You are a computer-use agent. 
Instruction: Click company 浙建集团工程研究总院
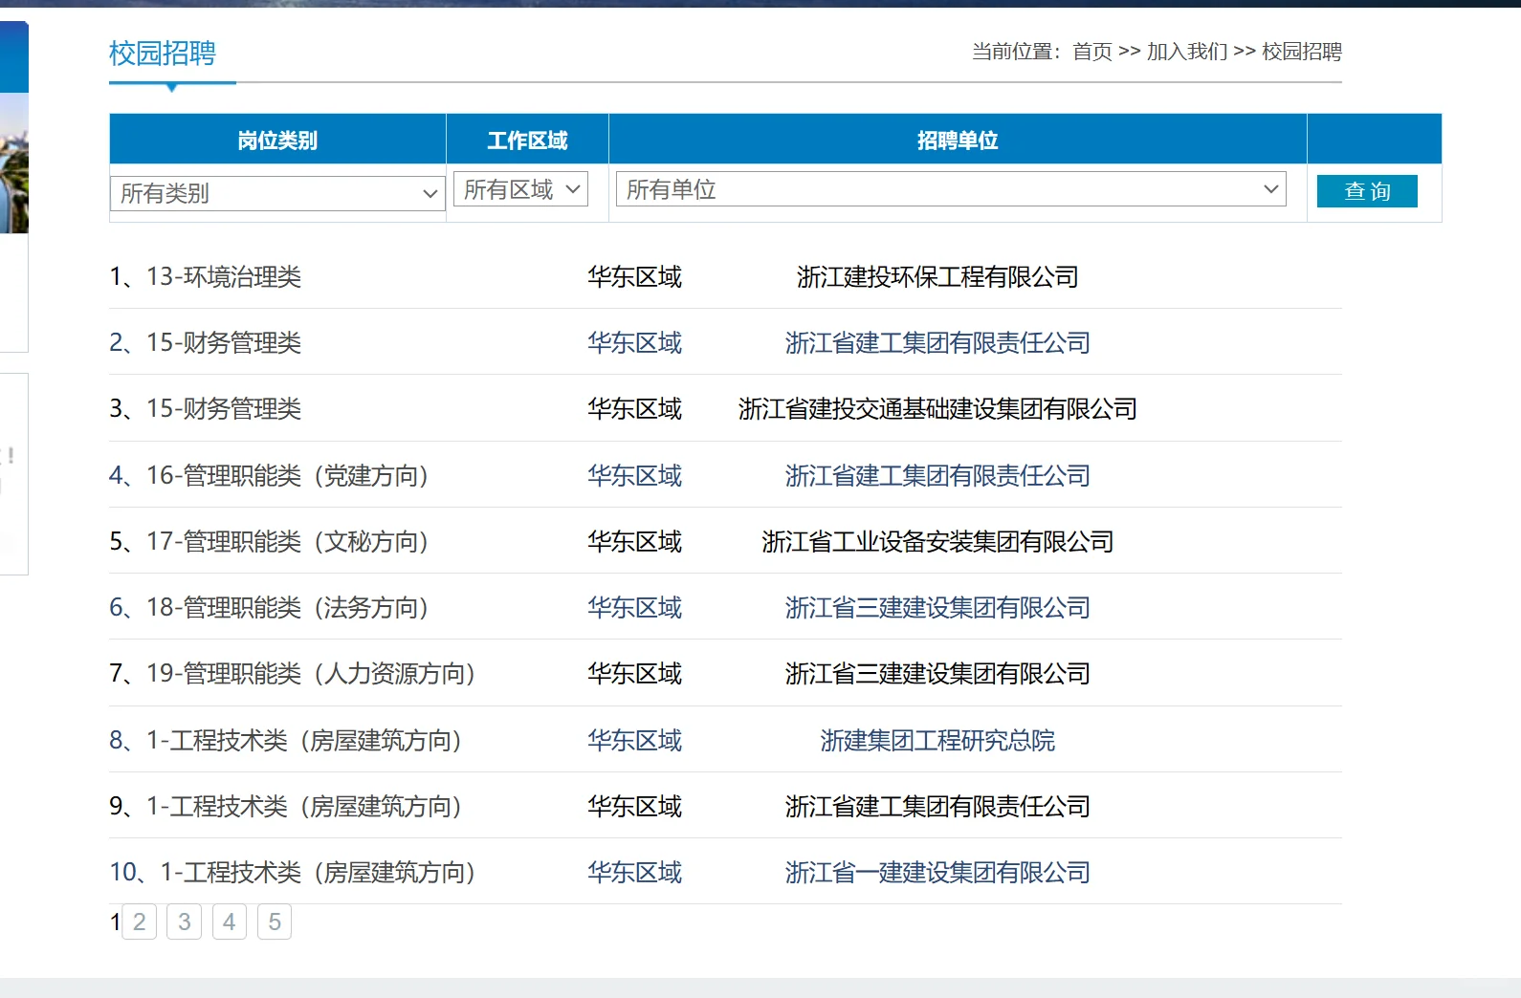pyautogui.click(x=937, y=741)
